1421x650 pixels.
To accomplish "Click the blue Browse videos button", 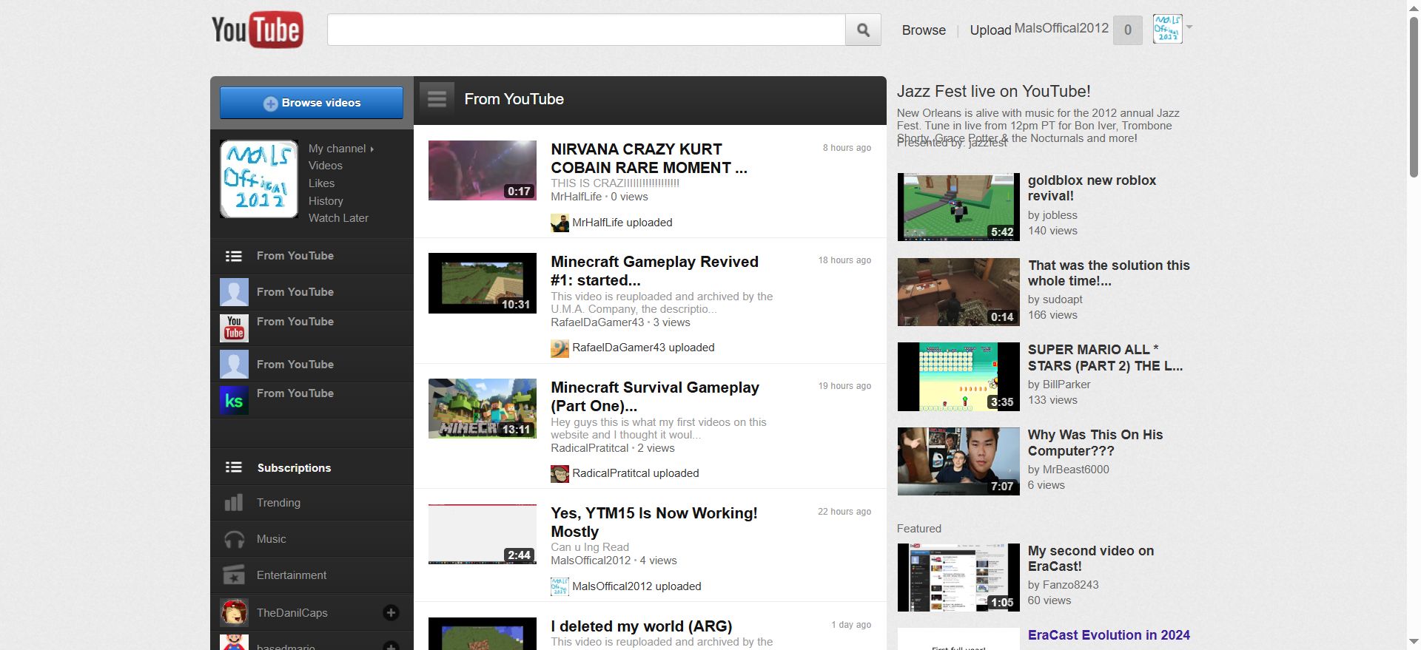I will point(312,103).
